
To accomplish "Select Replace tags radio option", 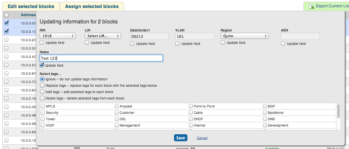I will pyautogui.click(x=42, y=85).
